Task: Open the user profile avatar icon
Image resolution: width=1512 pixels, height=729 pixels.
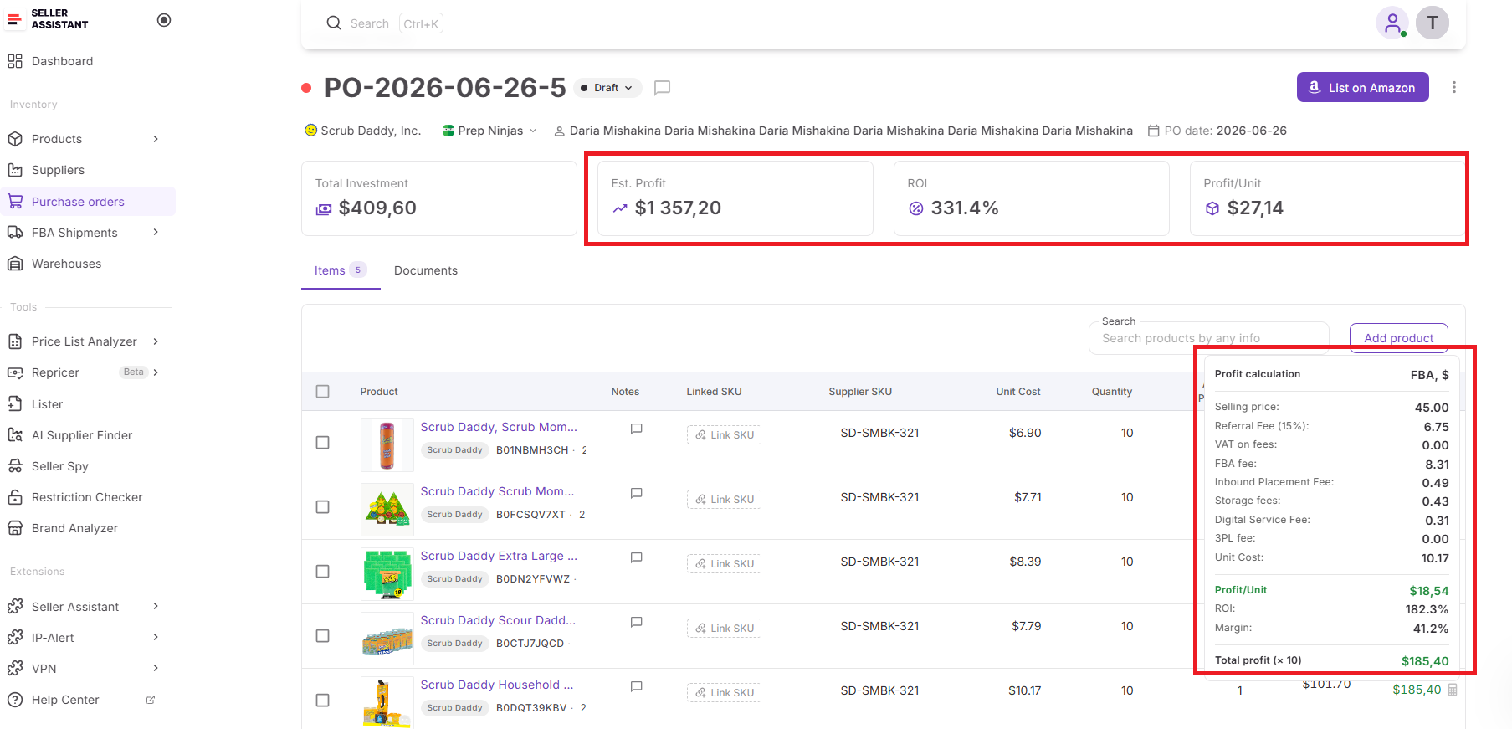Action: (x=1392, y=23)
